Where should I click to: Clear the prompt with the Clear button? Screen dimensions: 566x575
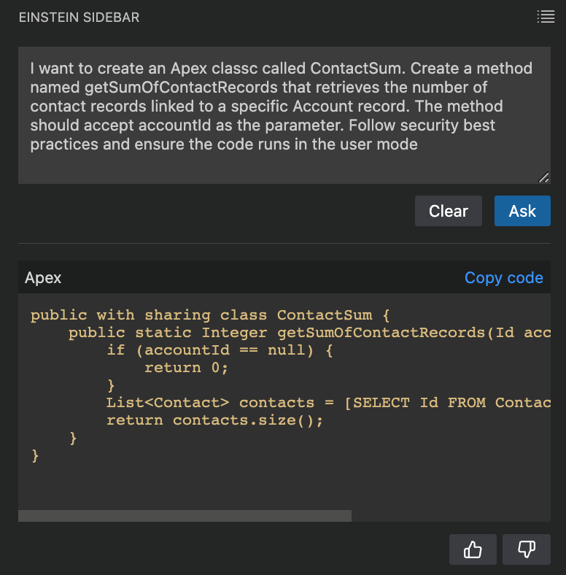tap(449, 211)
